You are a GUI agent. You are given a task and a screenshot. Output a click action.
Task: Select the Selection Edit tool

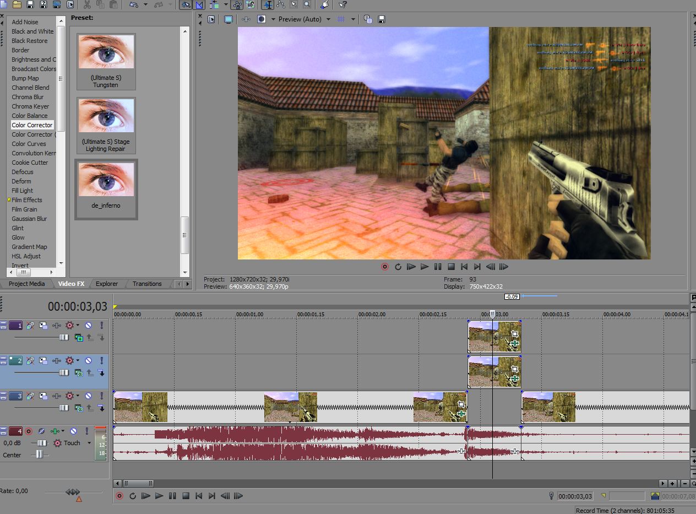(x=294, y=4)
